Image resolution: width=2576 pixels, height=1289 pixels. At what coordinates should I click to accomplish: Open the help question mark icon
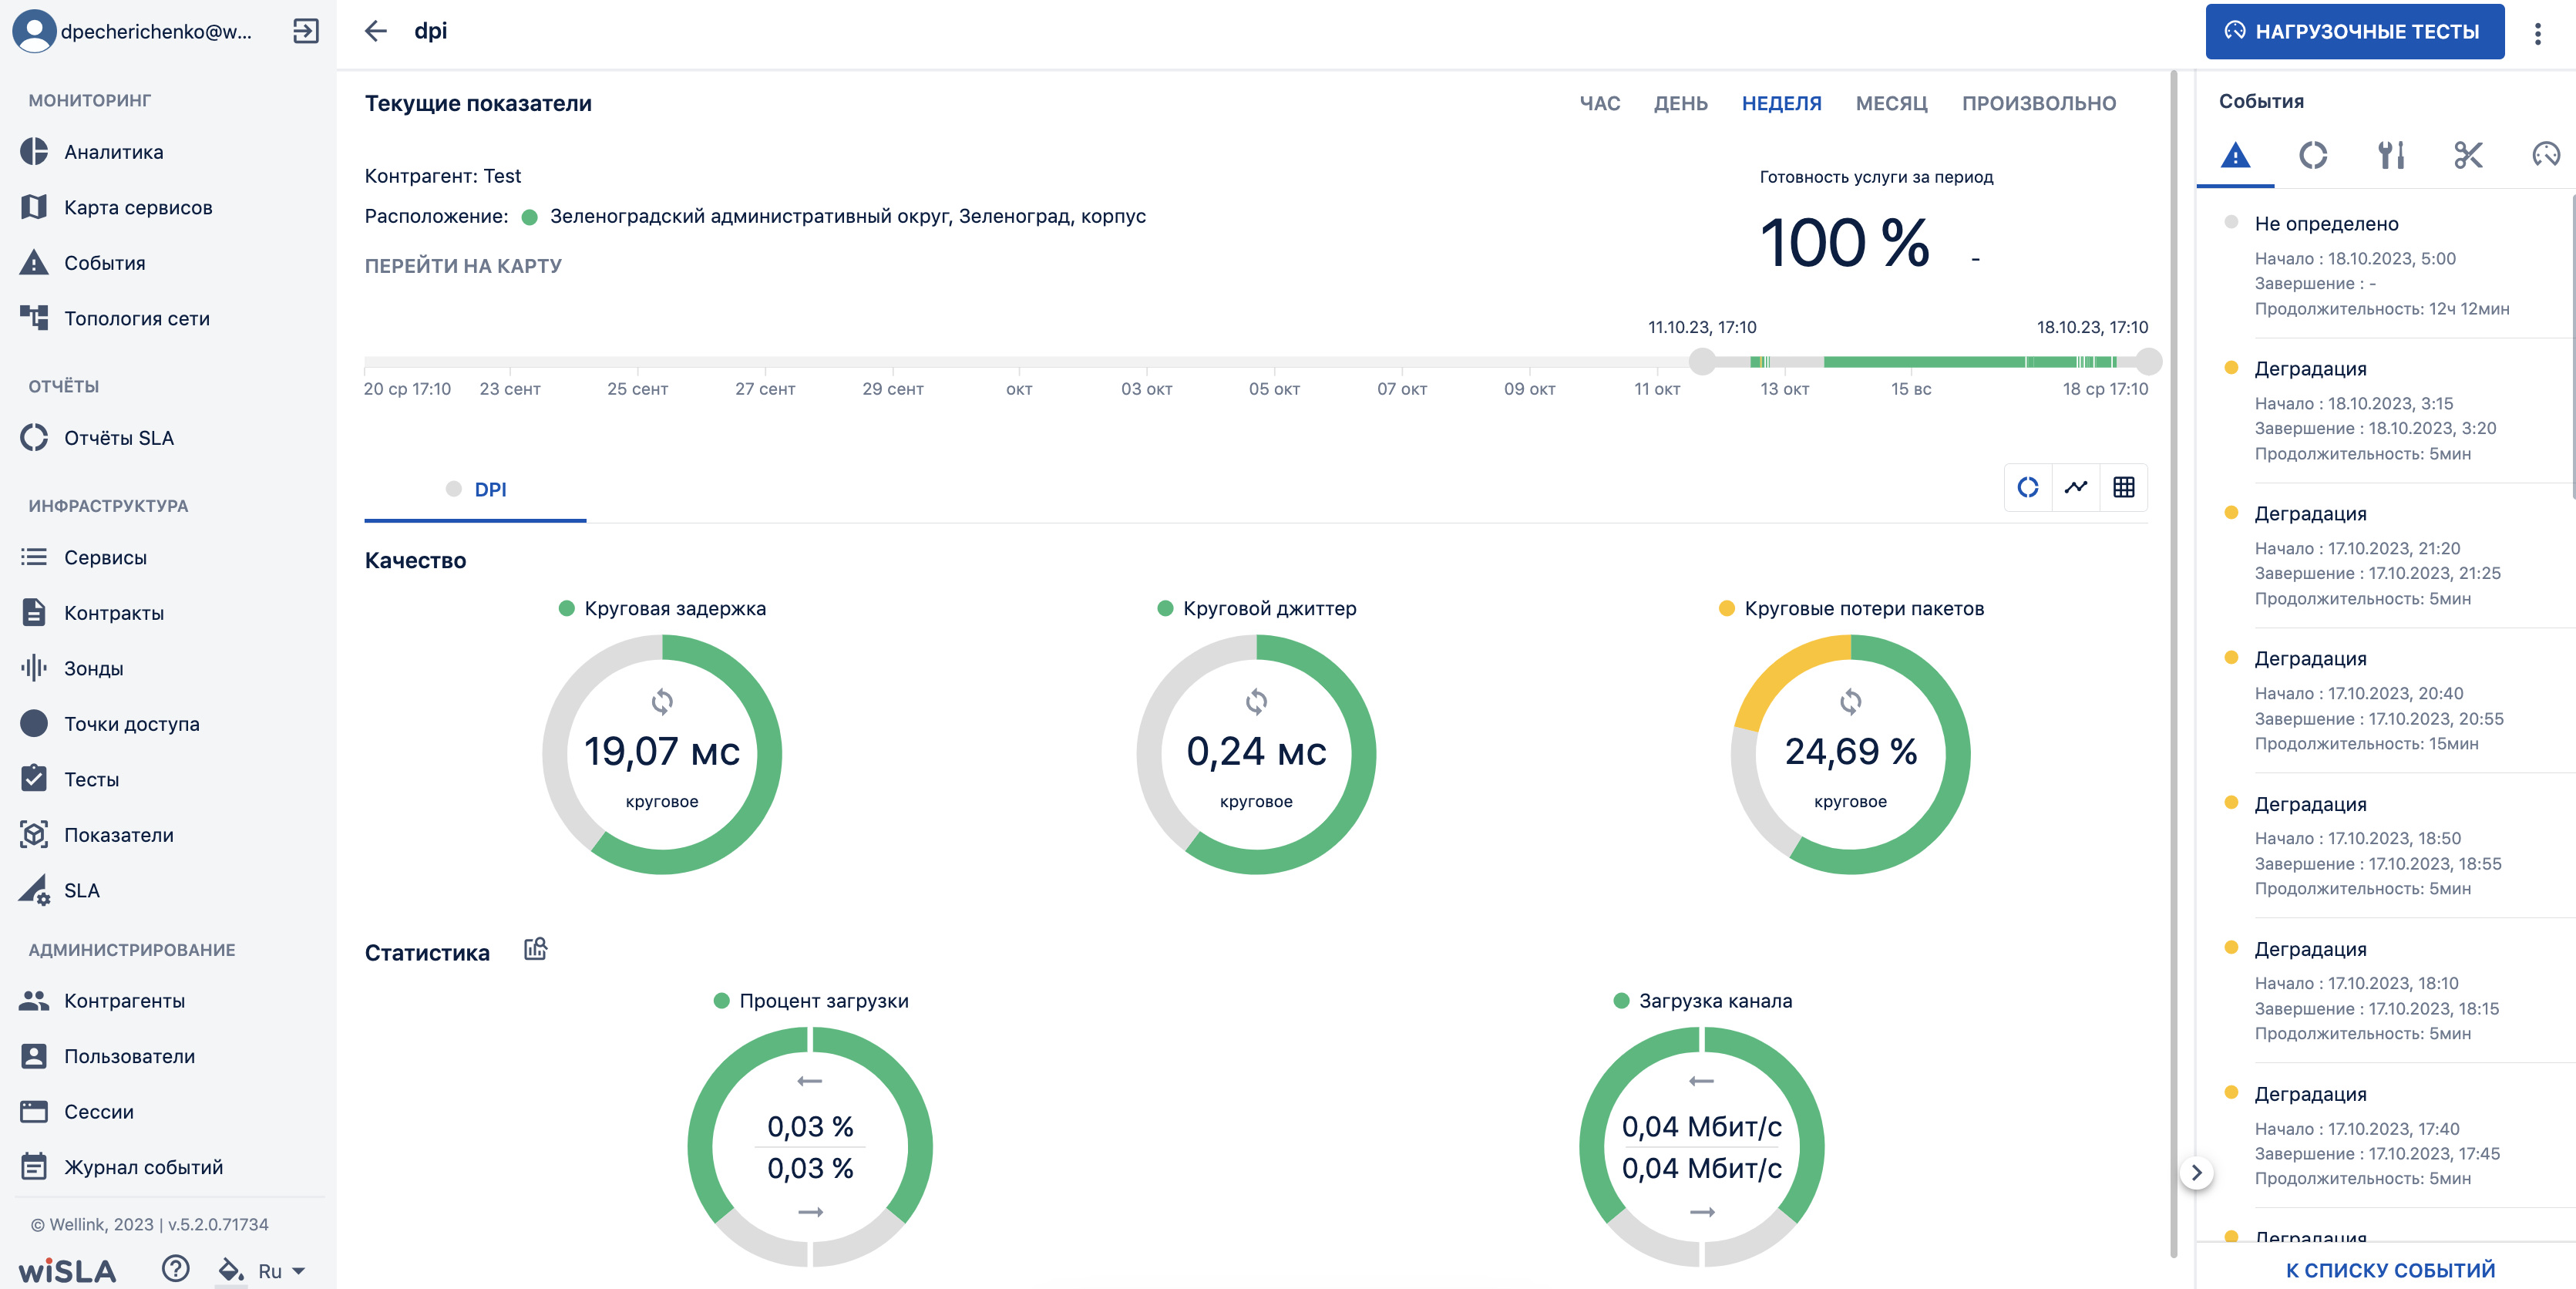coord(176,1269)
